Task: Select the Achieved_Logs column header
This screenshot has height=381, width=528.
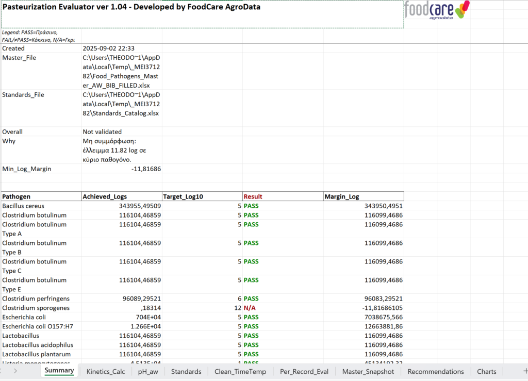Action: tap(122, 196)
